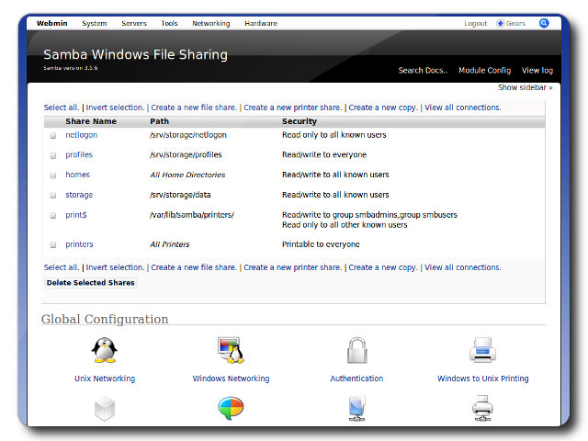
Task: Show the sidebar
Action: [525, 88]
